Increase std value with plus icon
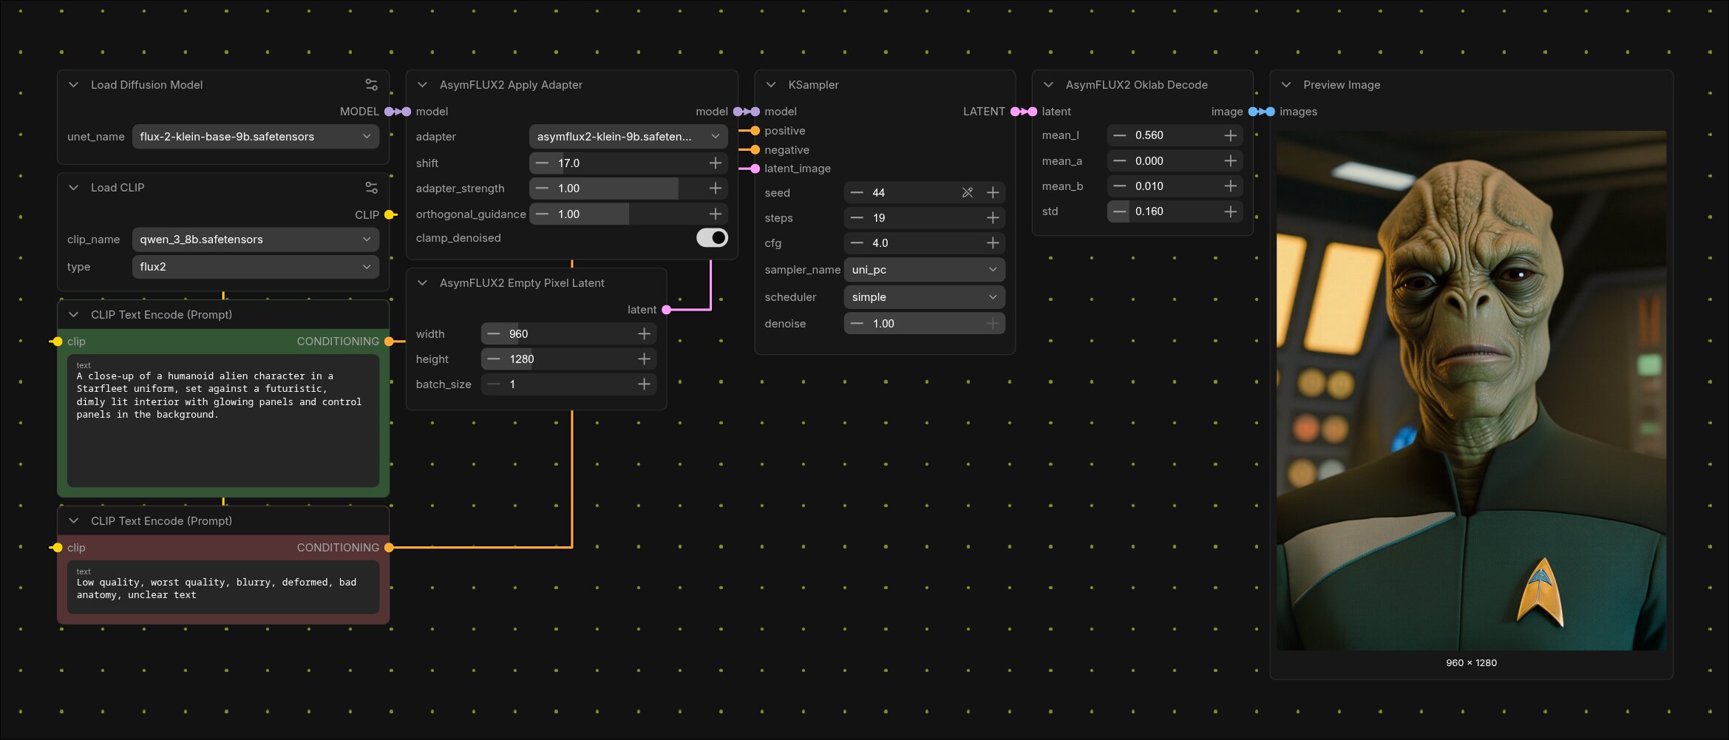This screenshot has height=740, width=1729. [1231, 211]
